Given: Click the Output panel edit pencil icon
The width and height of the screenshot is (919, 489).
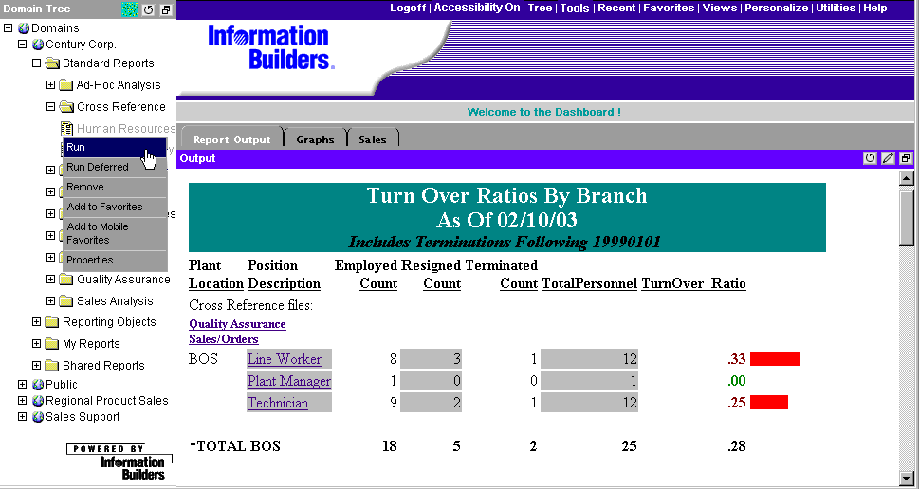Looking at the screenshot, I should pyautogui.click(x=888, y=158).
